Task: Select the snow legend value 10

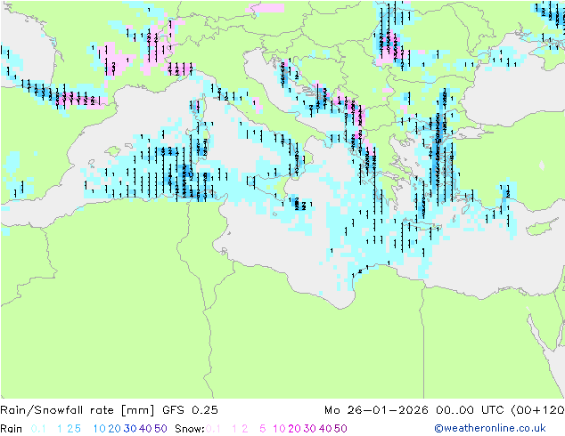Action: [279, 429]
